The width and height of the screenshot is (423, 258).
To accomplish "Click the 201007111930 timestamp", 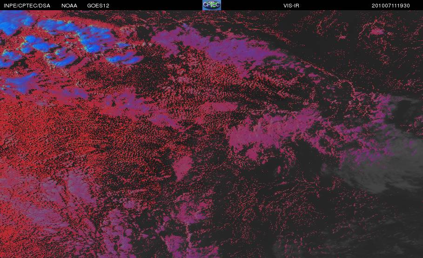I will (x=391, y=6).
